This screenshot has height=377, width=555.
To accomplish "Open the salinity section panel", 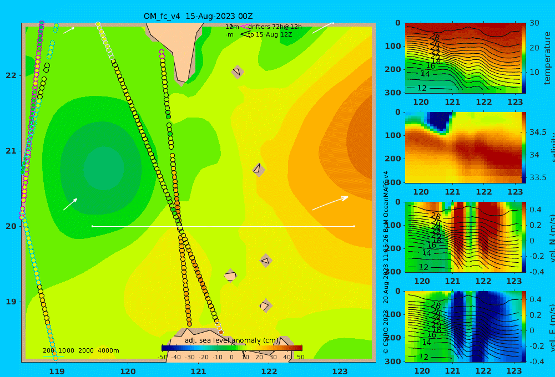I will 463,147.
